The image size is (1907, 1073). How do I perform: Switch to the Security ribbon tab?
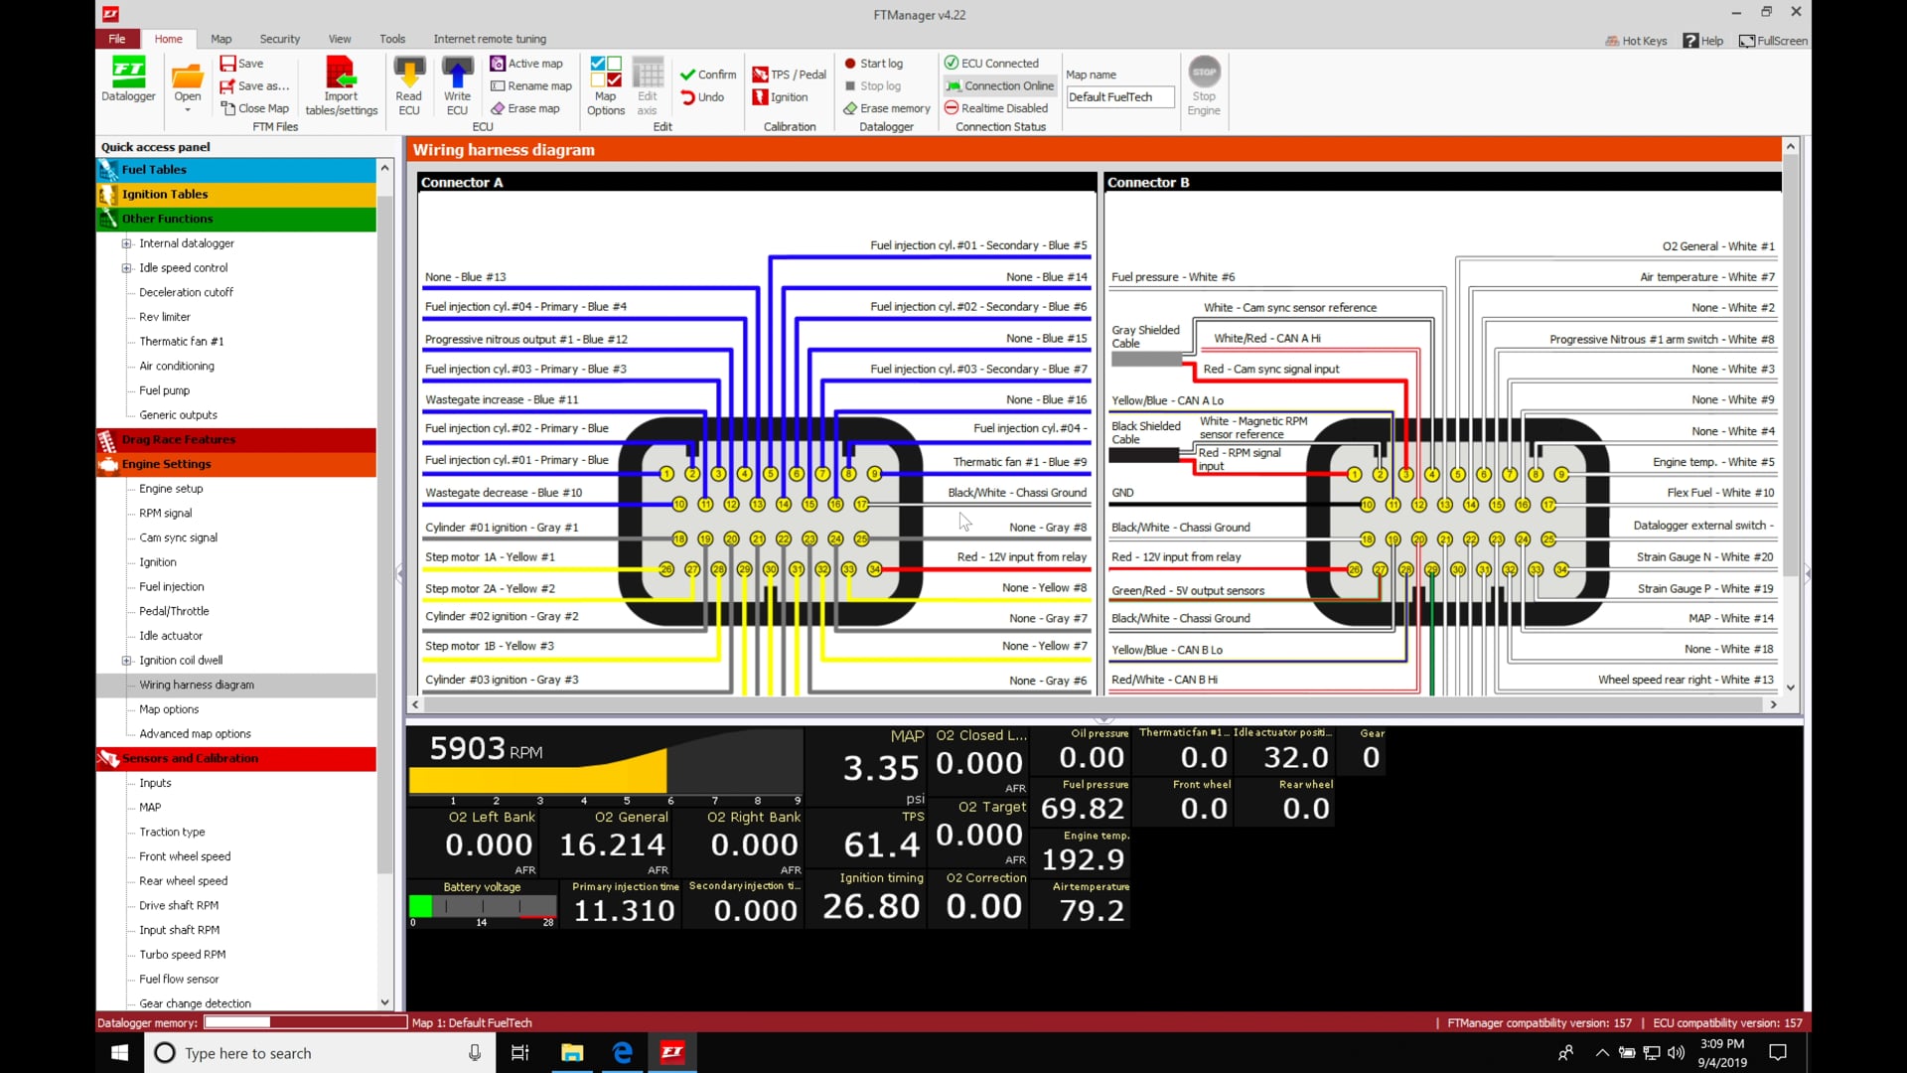click(279, 39)
